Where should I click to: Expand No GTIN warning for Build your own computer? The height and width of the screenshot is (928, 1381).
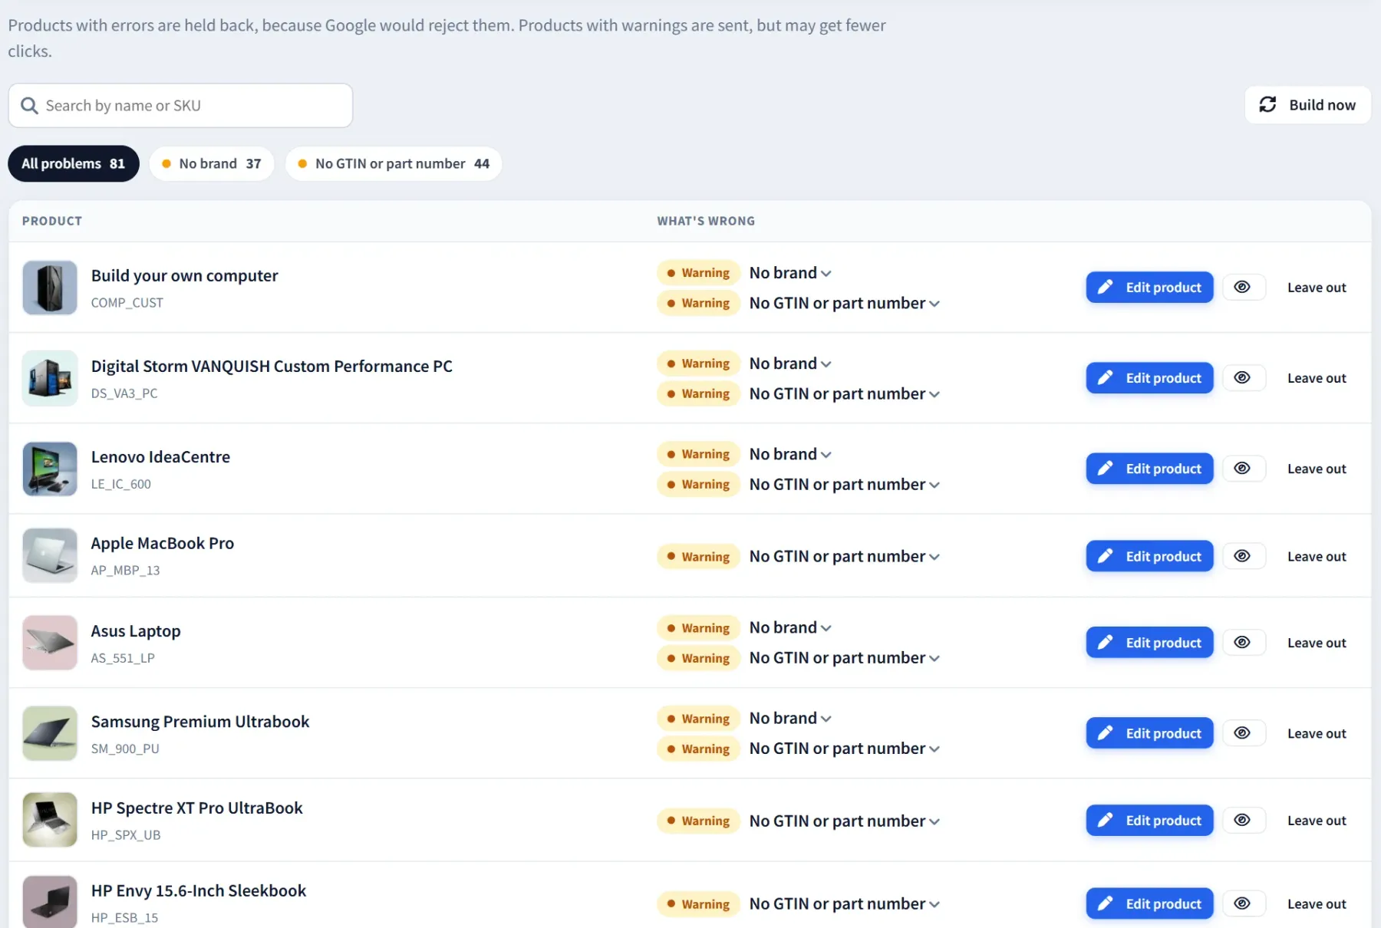[845, 303]
